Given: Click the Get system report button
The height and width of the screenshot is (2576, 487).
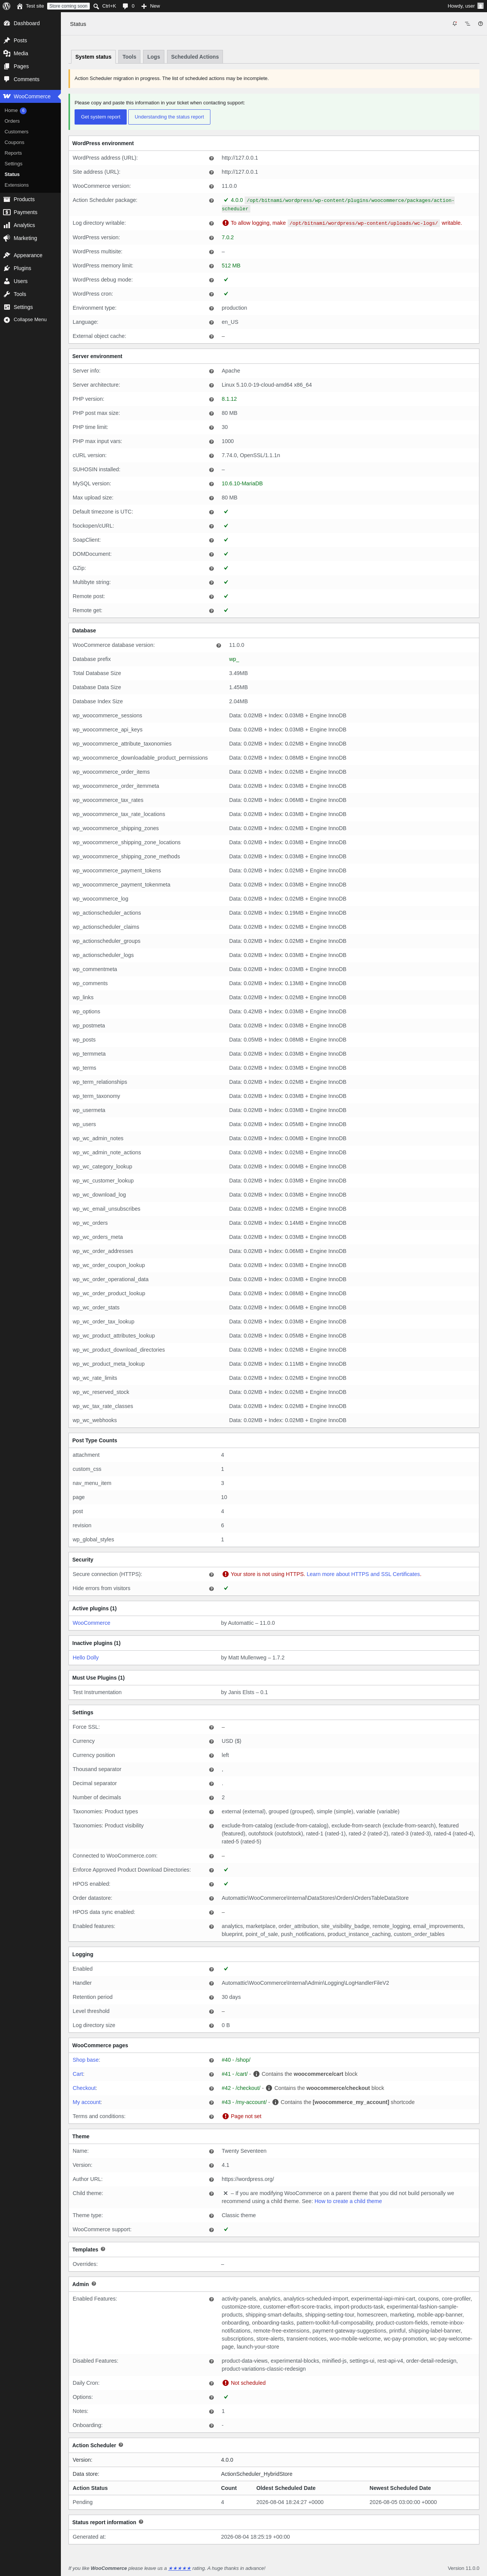Looking at the screenshot, I should click(x=101, y=117).
